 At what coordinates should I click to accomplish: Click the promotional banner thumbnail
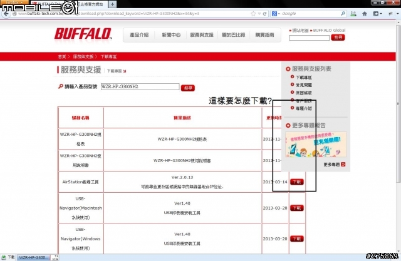(316, 145)
